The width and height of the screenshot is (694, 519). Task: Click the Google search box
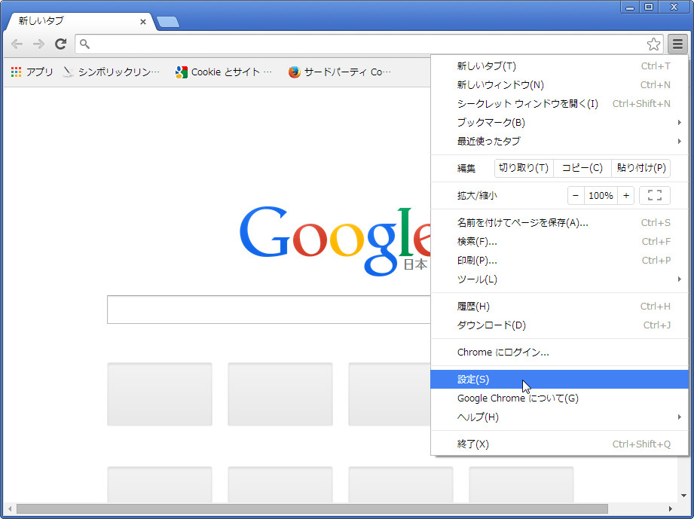(x=269, y=310)
